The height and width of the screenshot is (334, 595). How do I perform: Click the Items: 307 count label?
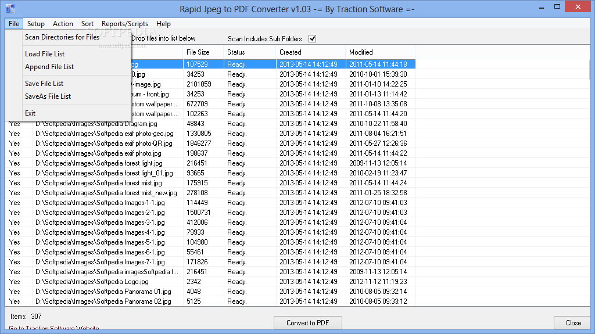[x=26, y=317]
